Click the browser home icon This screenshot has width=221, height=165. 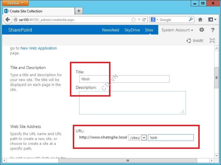[200, 20]
